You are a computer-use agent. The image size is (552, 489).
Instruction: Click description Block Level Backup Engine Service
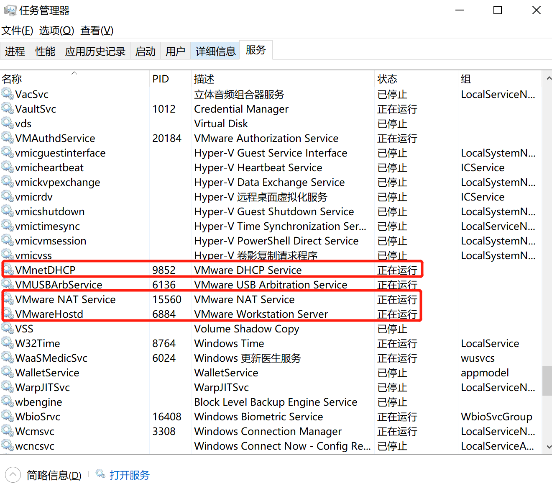276,402
